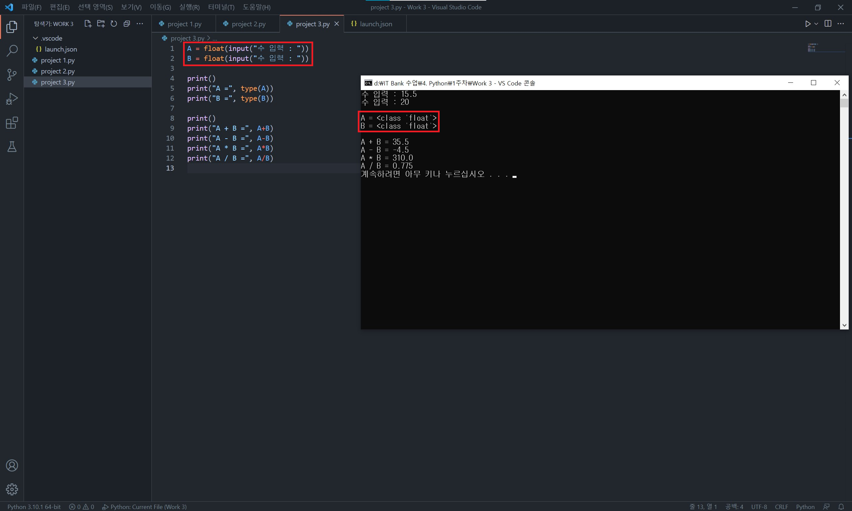Click the New Folder icon in explorer
This screenshot has width=852, height=511.
click(x=101, y=24)
